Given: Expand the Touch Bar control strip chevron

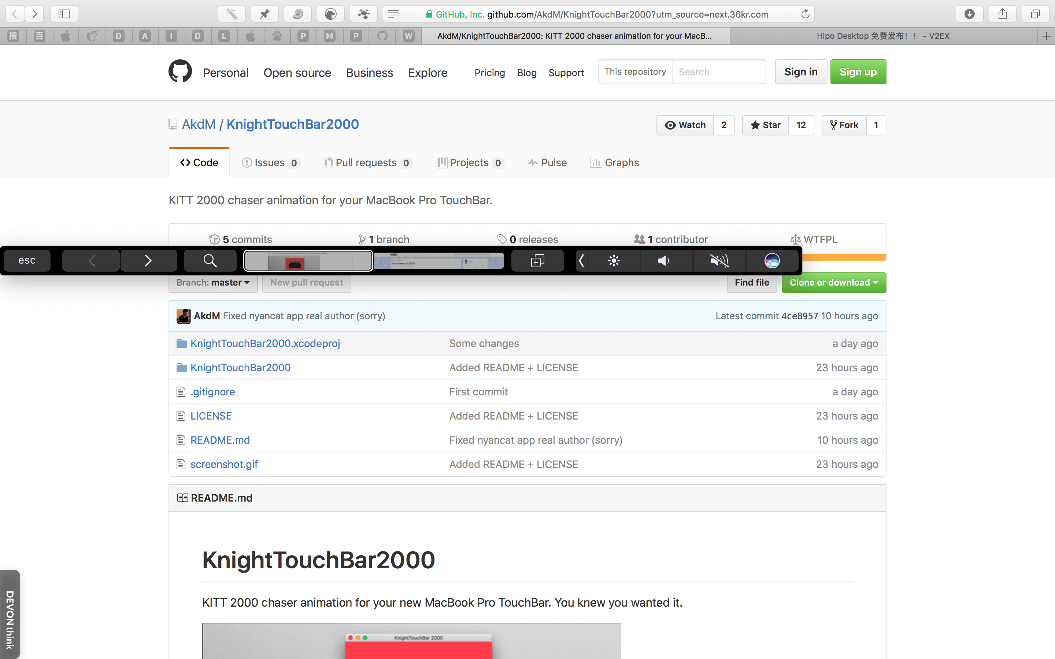Looking at the screenshot, I should (581, 261).
